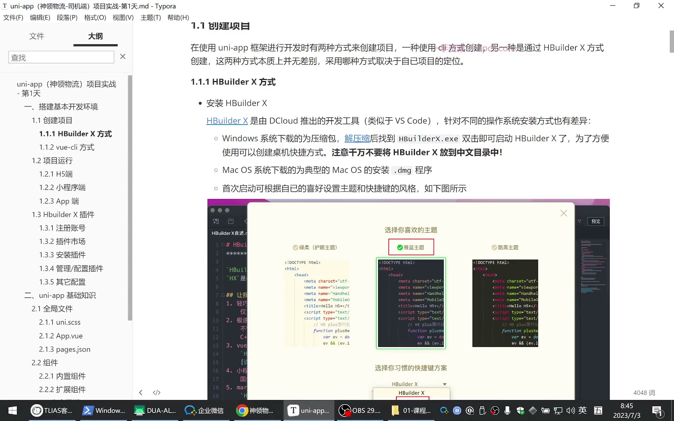674x421 pixels.
Task: Select the 大纲 tab in sidebar
Action: 95,36
